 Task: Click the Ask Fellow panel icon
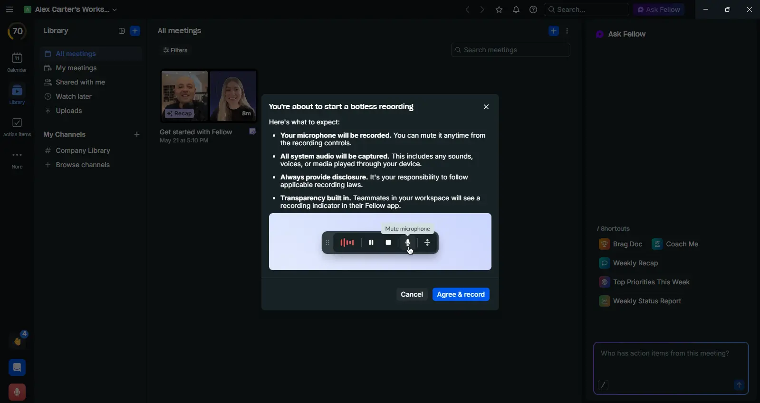click(x=600, y=34)
